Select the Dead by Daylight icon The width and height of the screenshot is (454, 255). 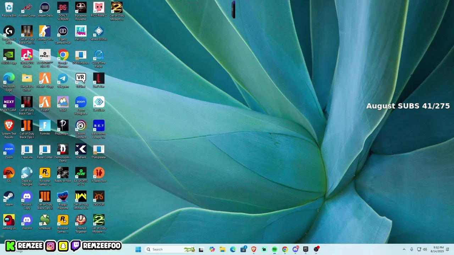27,177
